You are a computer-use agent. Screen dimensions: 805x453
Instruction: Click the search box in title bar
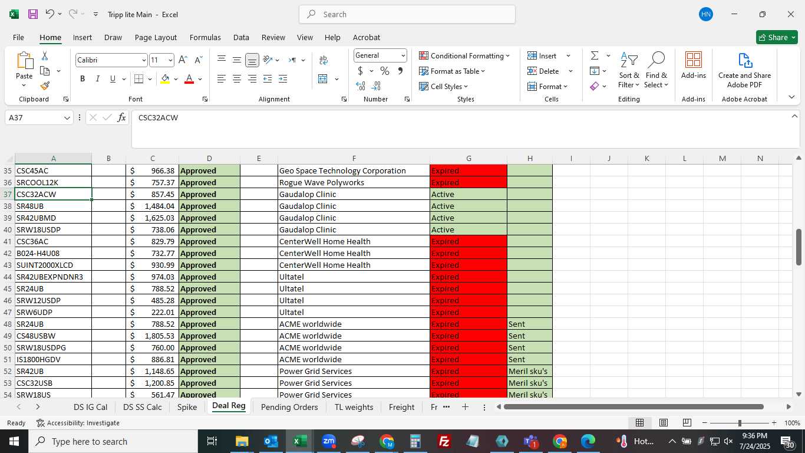point(407,14)
